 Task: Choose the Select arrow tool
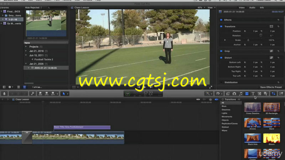[64, 94]
